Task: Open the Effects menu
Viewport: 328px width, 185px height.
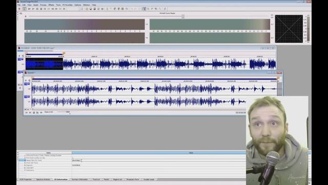Action: 51,5
